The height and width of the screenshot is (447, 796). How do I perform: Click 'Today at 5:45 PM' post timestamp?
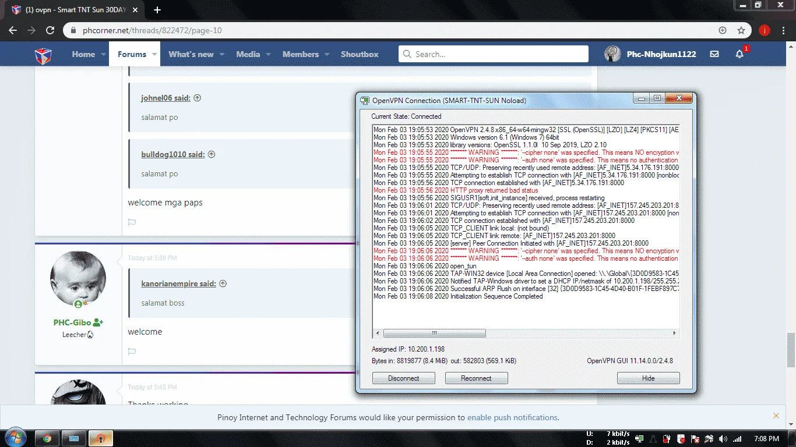pyautogui.click(x=152, y=387)
